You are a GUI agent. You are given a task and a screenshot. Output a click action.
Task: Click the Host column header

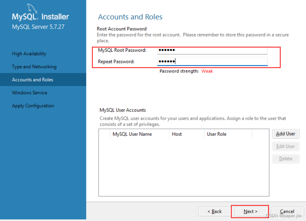click(x=187, y=134)
